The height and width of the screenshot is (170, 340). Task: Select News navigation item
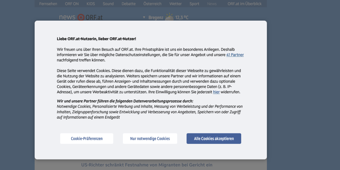click(x=212, y=4)
